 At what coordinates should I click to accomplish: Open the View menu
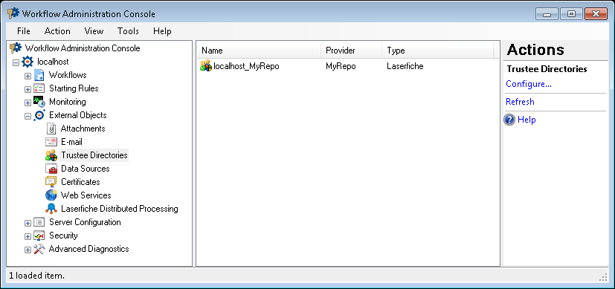pyautogui.click(x=94, y=31)
